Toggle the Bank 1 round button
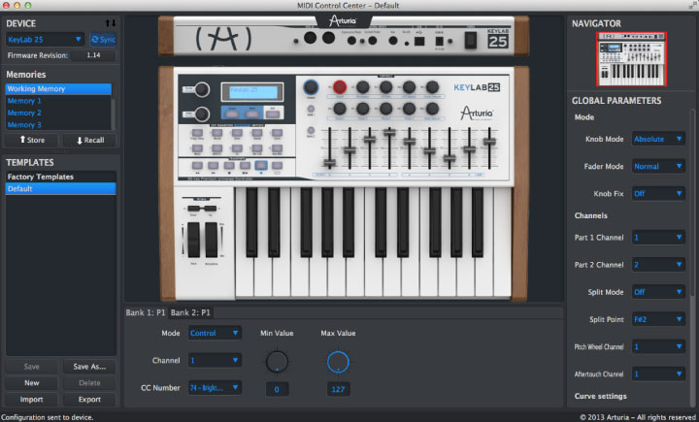This screenshot has height=422, width=699. (x=311, y=109)
